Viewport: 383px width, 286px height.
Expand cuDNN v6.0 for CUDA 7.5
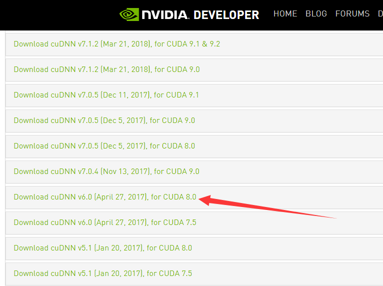point(105,222)
